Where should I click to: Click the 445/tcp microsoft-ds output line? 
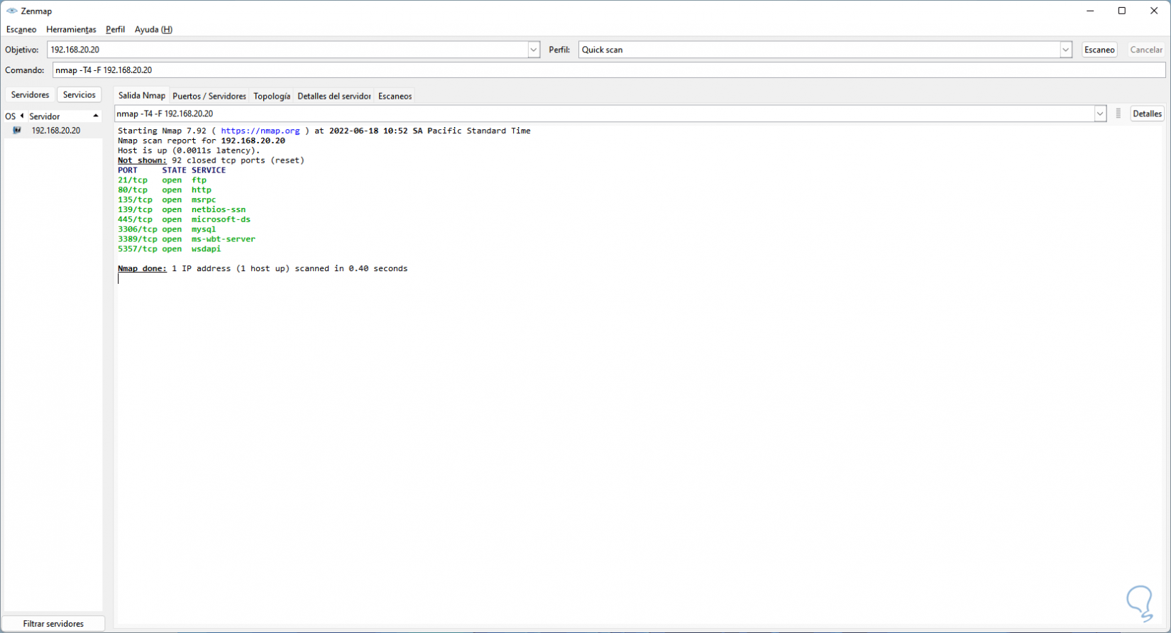(x=185, y=220)
